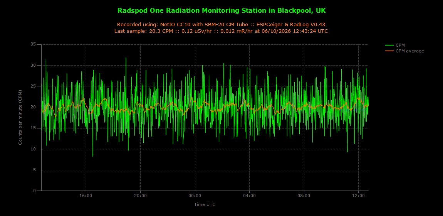Click the 25 value on the y-axis
The width and height of the screenshot is (443, 216).
(x=34, y=86)
